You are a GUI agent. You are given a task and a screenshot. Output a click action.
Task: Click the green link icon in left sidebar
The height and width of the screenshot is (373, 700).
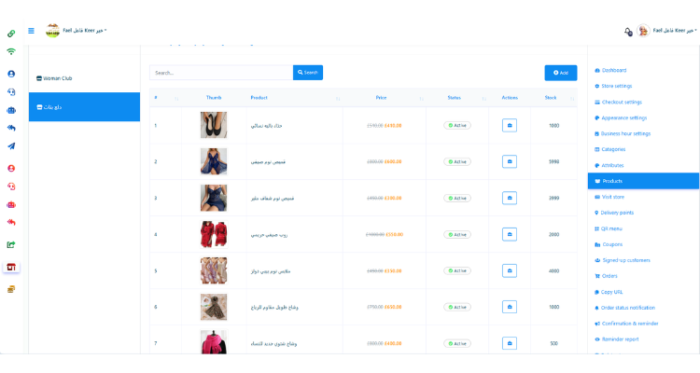(11, 34)
